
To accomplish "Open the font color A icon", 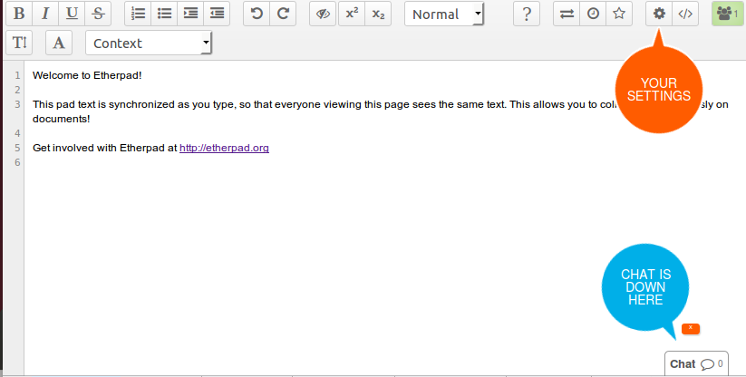I will point(59,43).
